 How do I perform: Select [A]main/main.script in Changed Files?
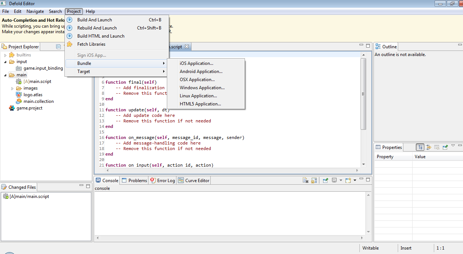tap(29, 196)
